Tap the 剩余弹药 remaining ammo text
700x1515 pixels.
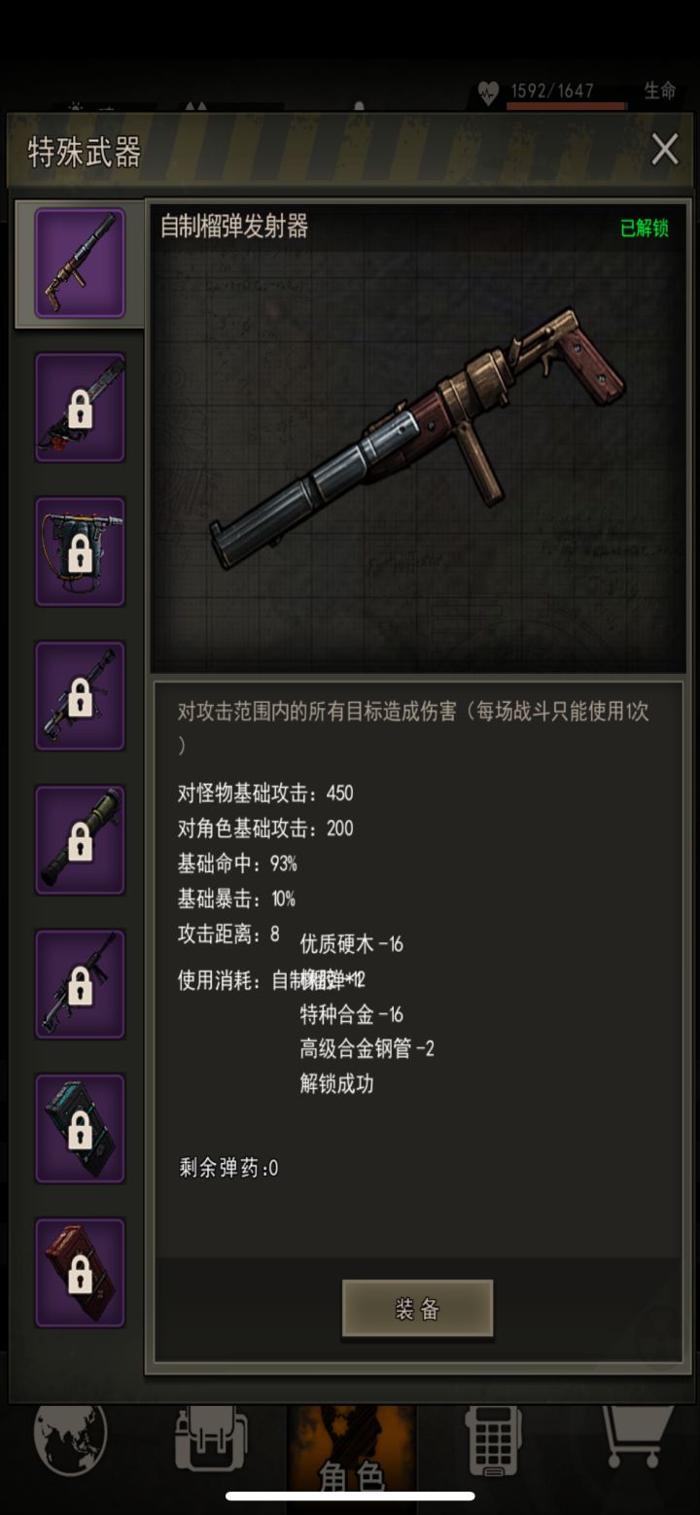click(228, 1168)
